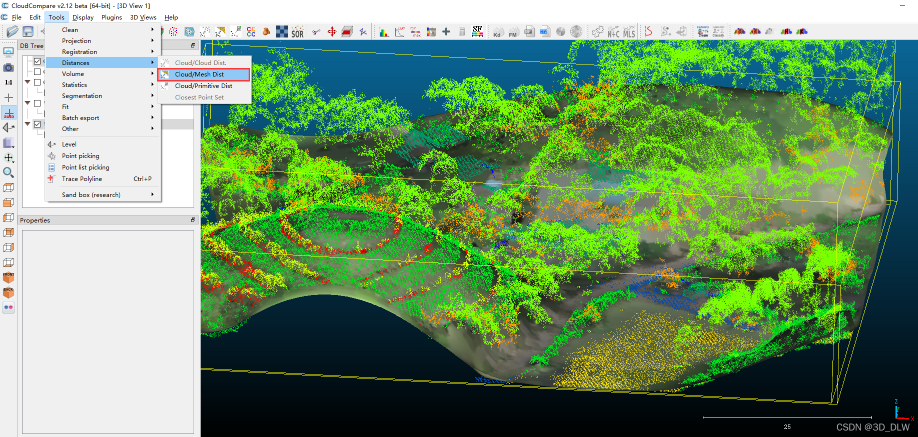Viewport: 918px width, 437px height.
Task: Click the CSV export toolbar icon
Action: coord(544,32)
